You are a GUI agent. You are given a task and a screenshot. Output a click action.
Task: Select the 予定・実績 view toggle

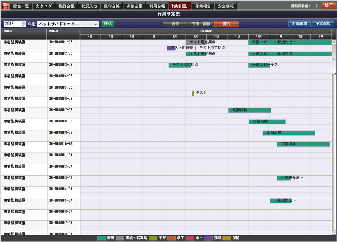[201, 24]
